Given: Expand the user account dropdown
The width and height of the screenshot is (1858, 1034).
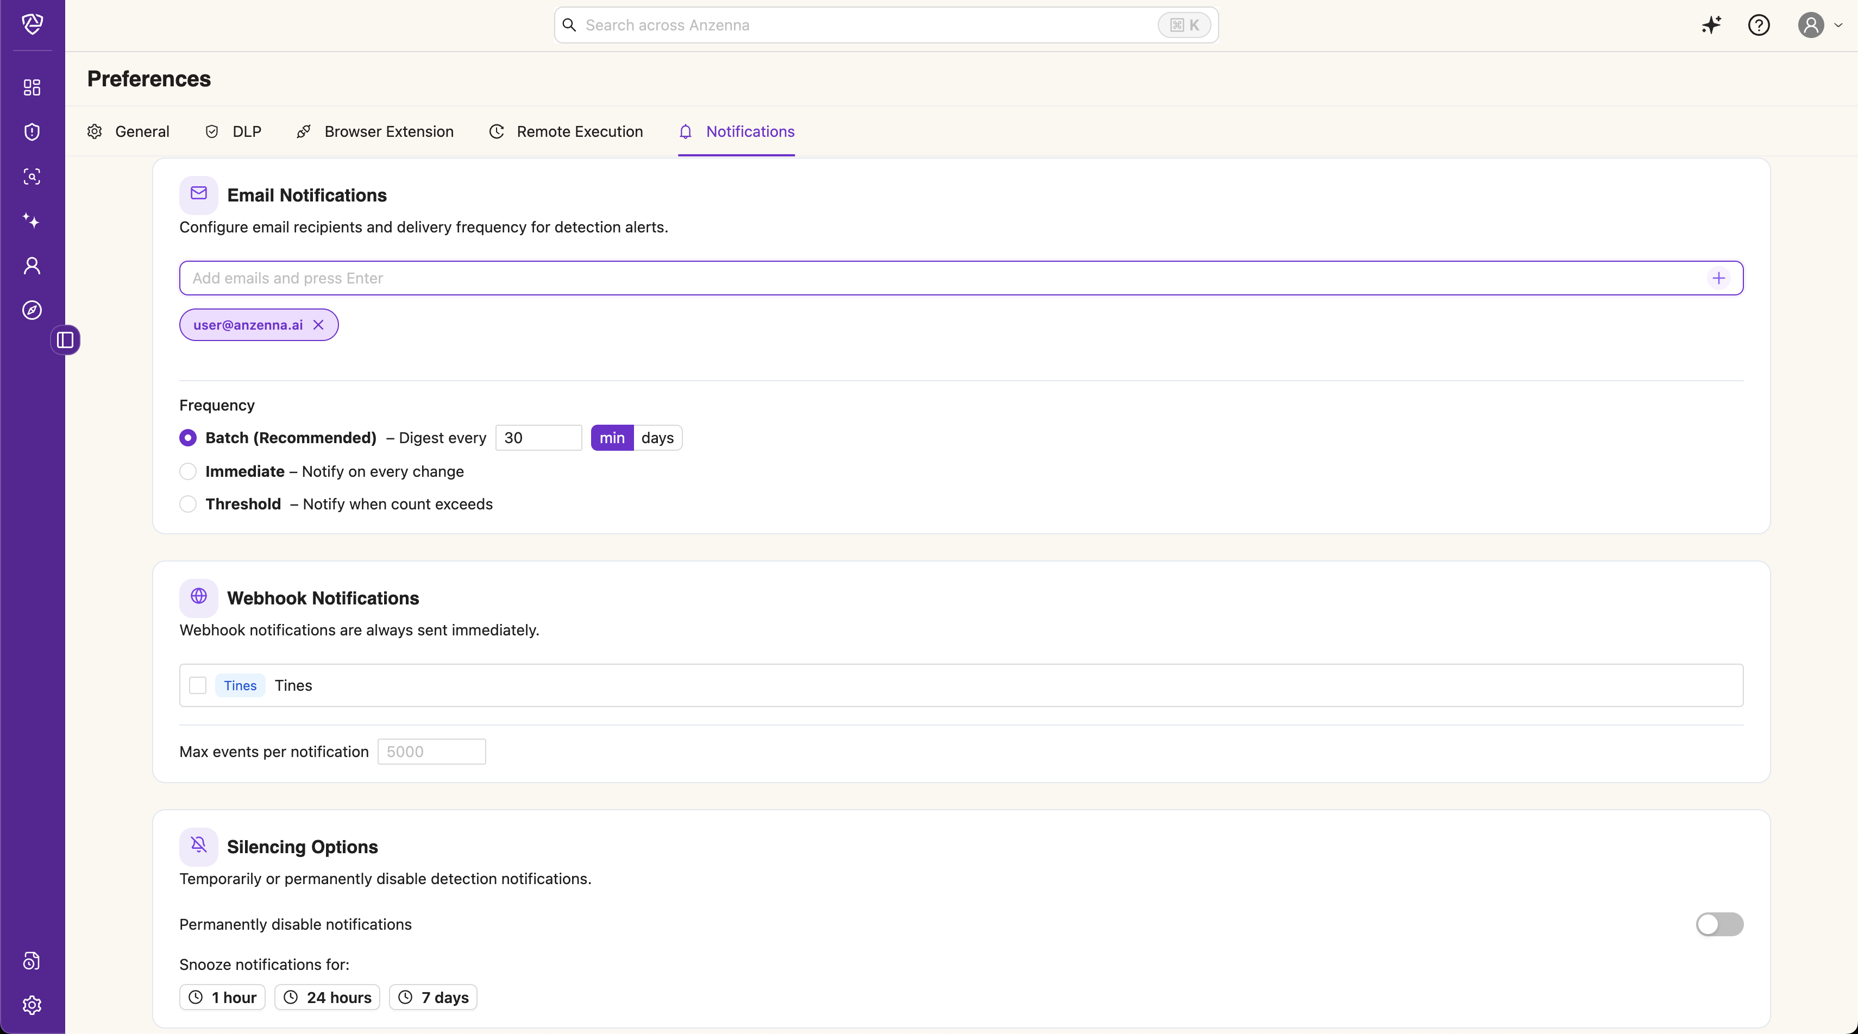Looking at the screenshot, I should click(1821, 25).
